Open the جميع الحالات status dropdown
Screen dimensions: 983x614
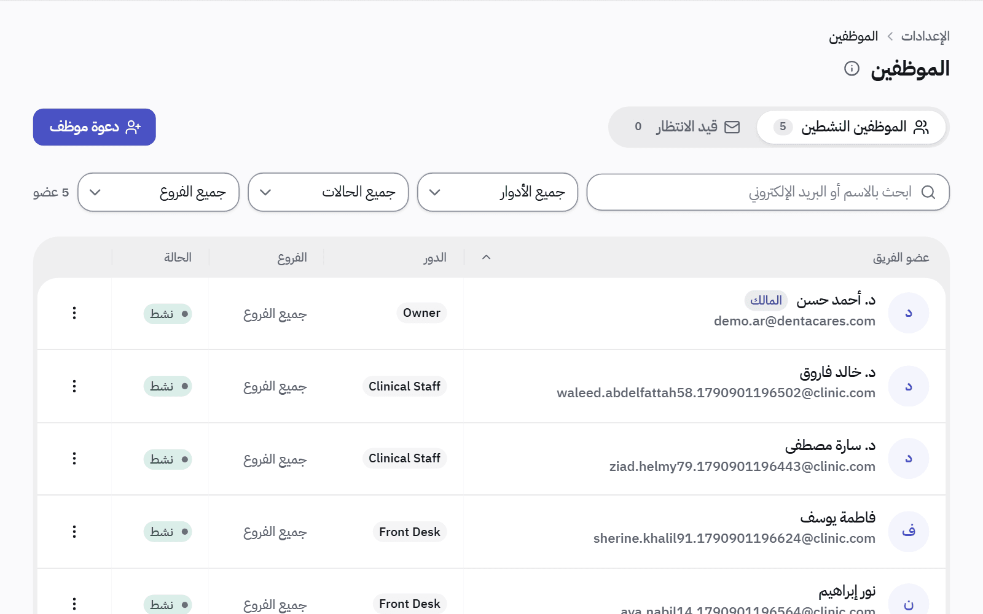[328, 192]
